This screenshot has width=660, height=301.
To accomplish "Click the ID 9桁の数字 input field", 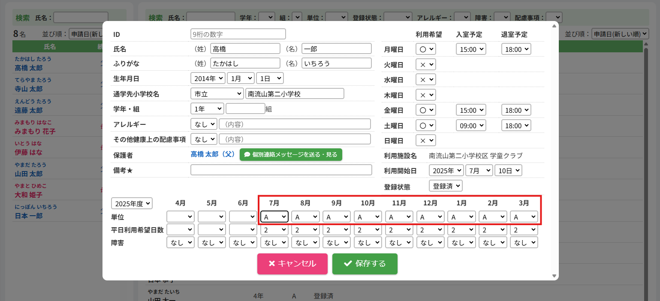I will click(238, 34).
